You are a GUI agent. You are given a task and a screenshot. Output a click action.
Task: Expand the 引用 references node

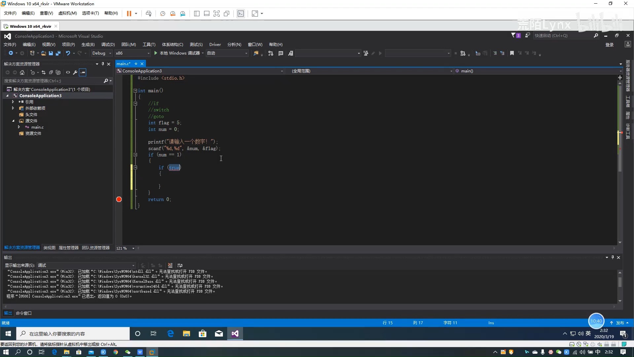[x=13, y=102]
